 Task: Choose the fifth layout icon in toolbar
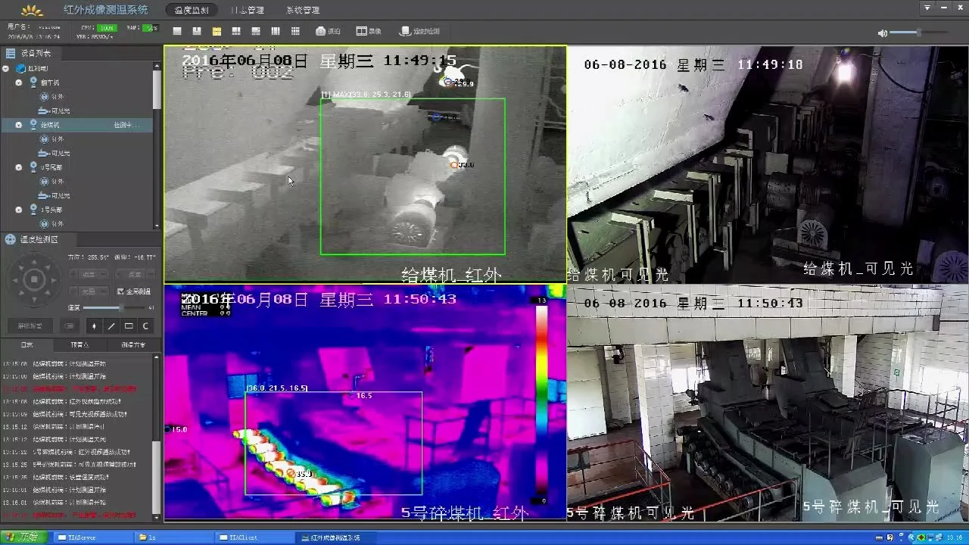point(256,31)
